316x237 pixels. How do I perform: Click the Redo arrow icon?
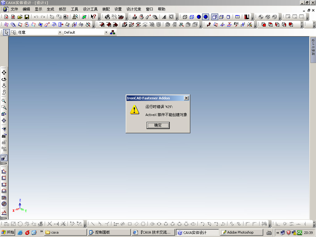click(43, 17)
